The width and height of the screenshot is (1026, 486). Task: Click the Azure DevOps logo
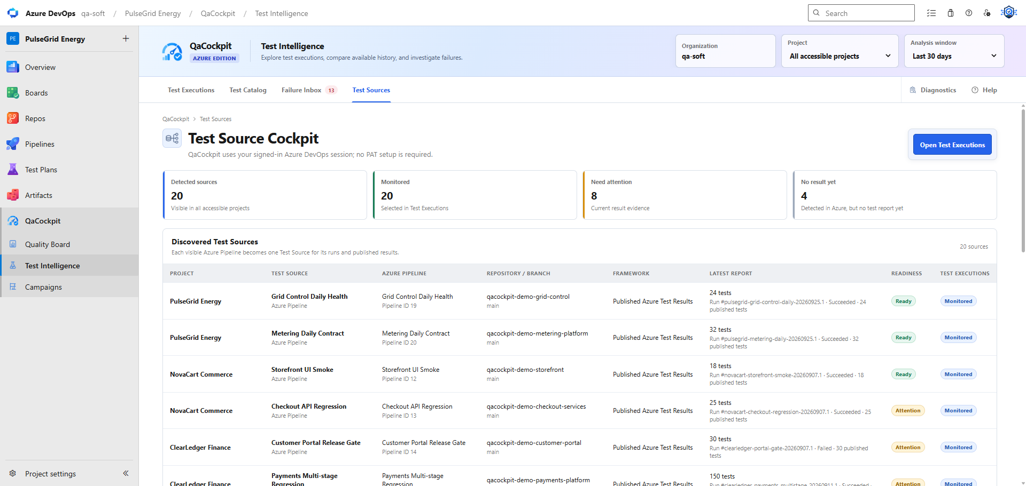(13, 13)
